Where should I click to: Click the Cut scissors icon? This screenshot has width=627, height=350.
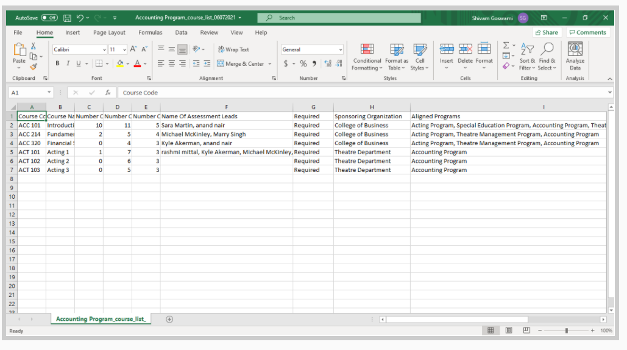(34, 46)
